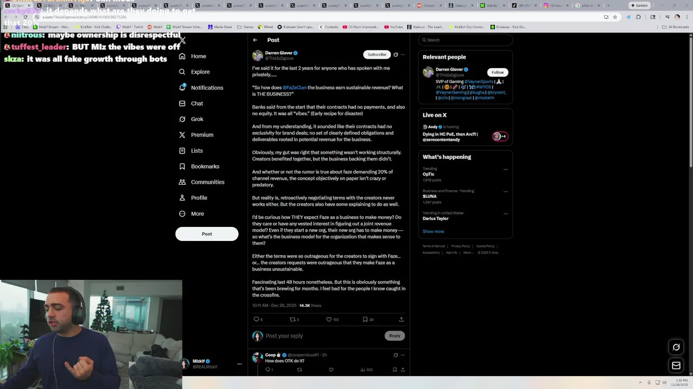The height and width of the screenshot is (389, 693).
Task: Bookmark Coop's comment
Action: pos(395,370)
